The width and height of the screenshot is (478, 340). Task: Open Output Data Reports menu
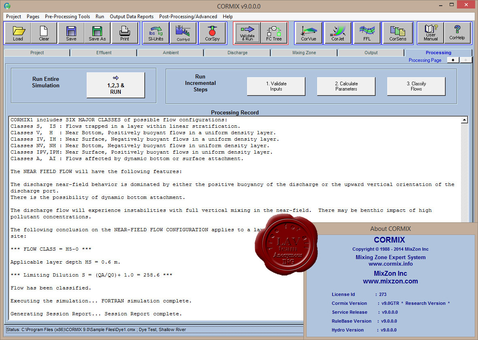coord(132,17)
